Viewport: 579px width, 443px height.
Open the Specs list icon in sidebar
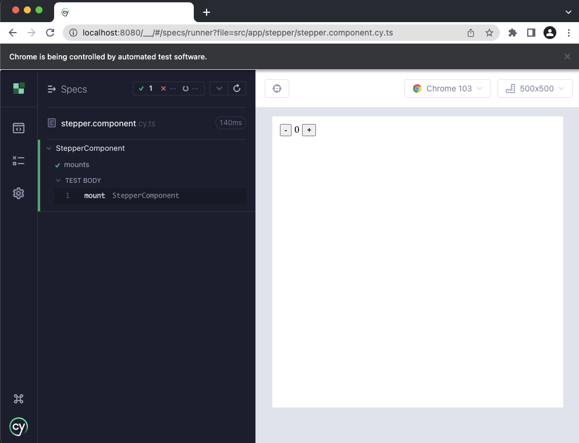[x=19, y=128]
